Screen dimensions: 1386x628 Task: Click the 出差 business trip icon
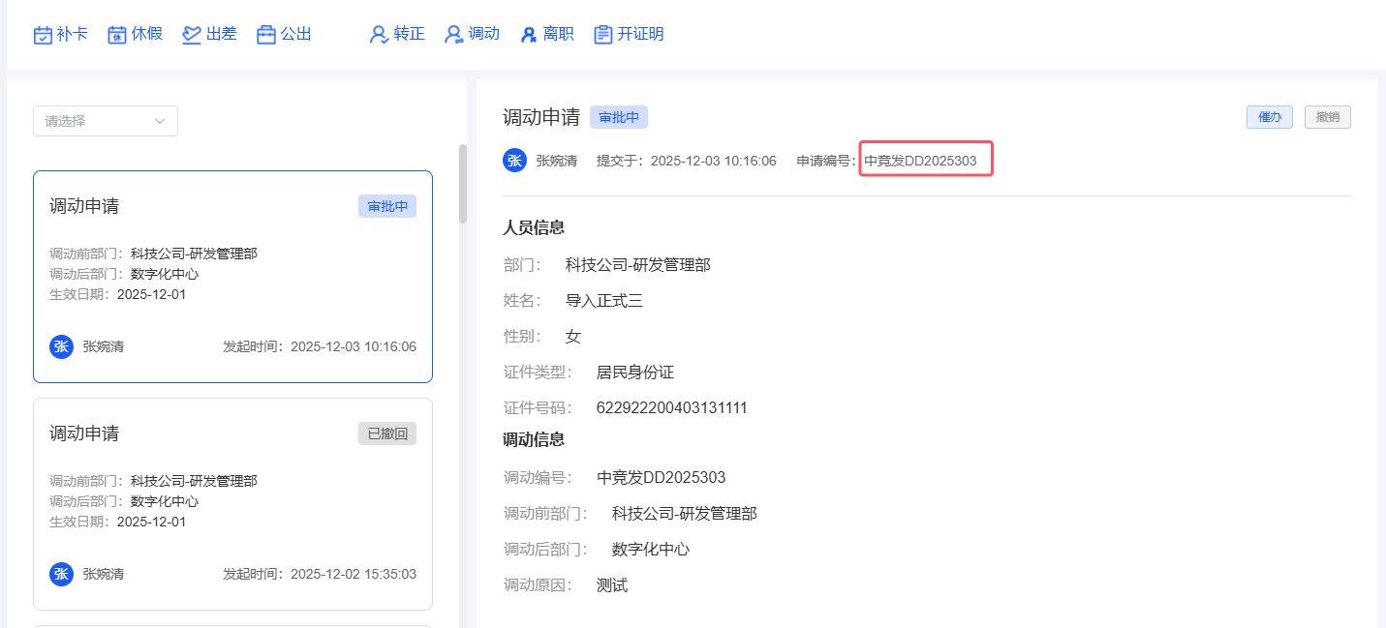pos(192,35)
